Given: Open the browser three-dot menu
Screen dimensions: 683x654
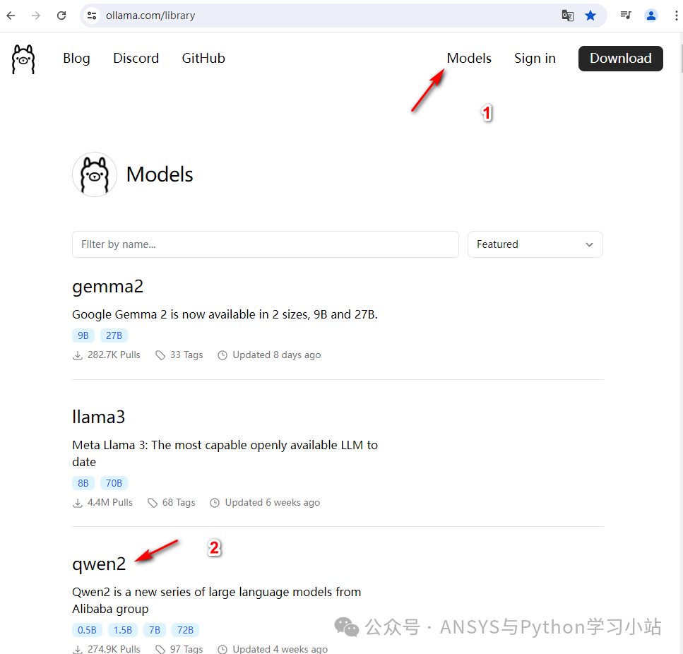Looking at the screenshot, I should (676, 16).
